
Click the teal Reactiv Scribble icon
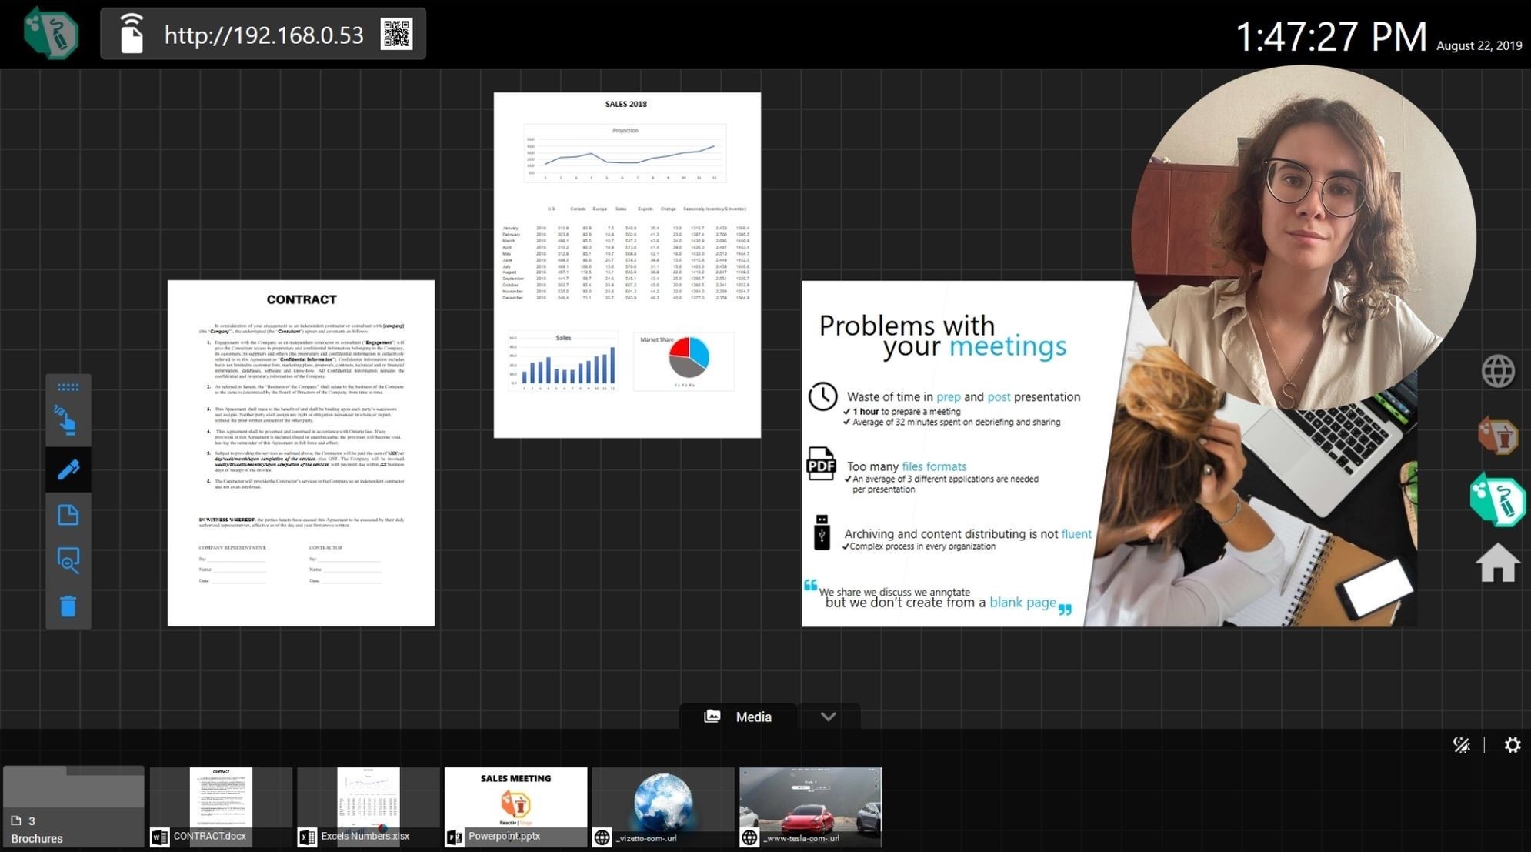click(x=1497, y=500)
